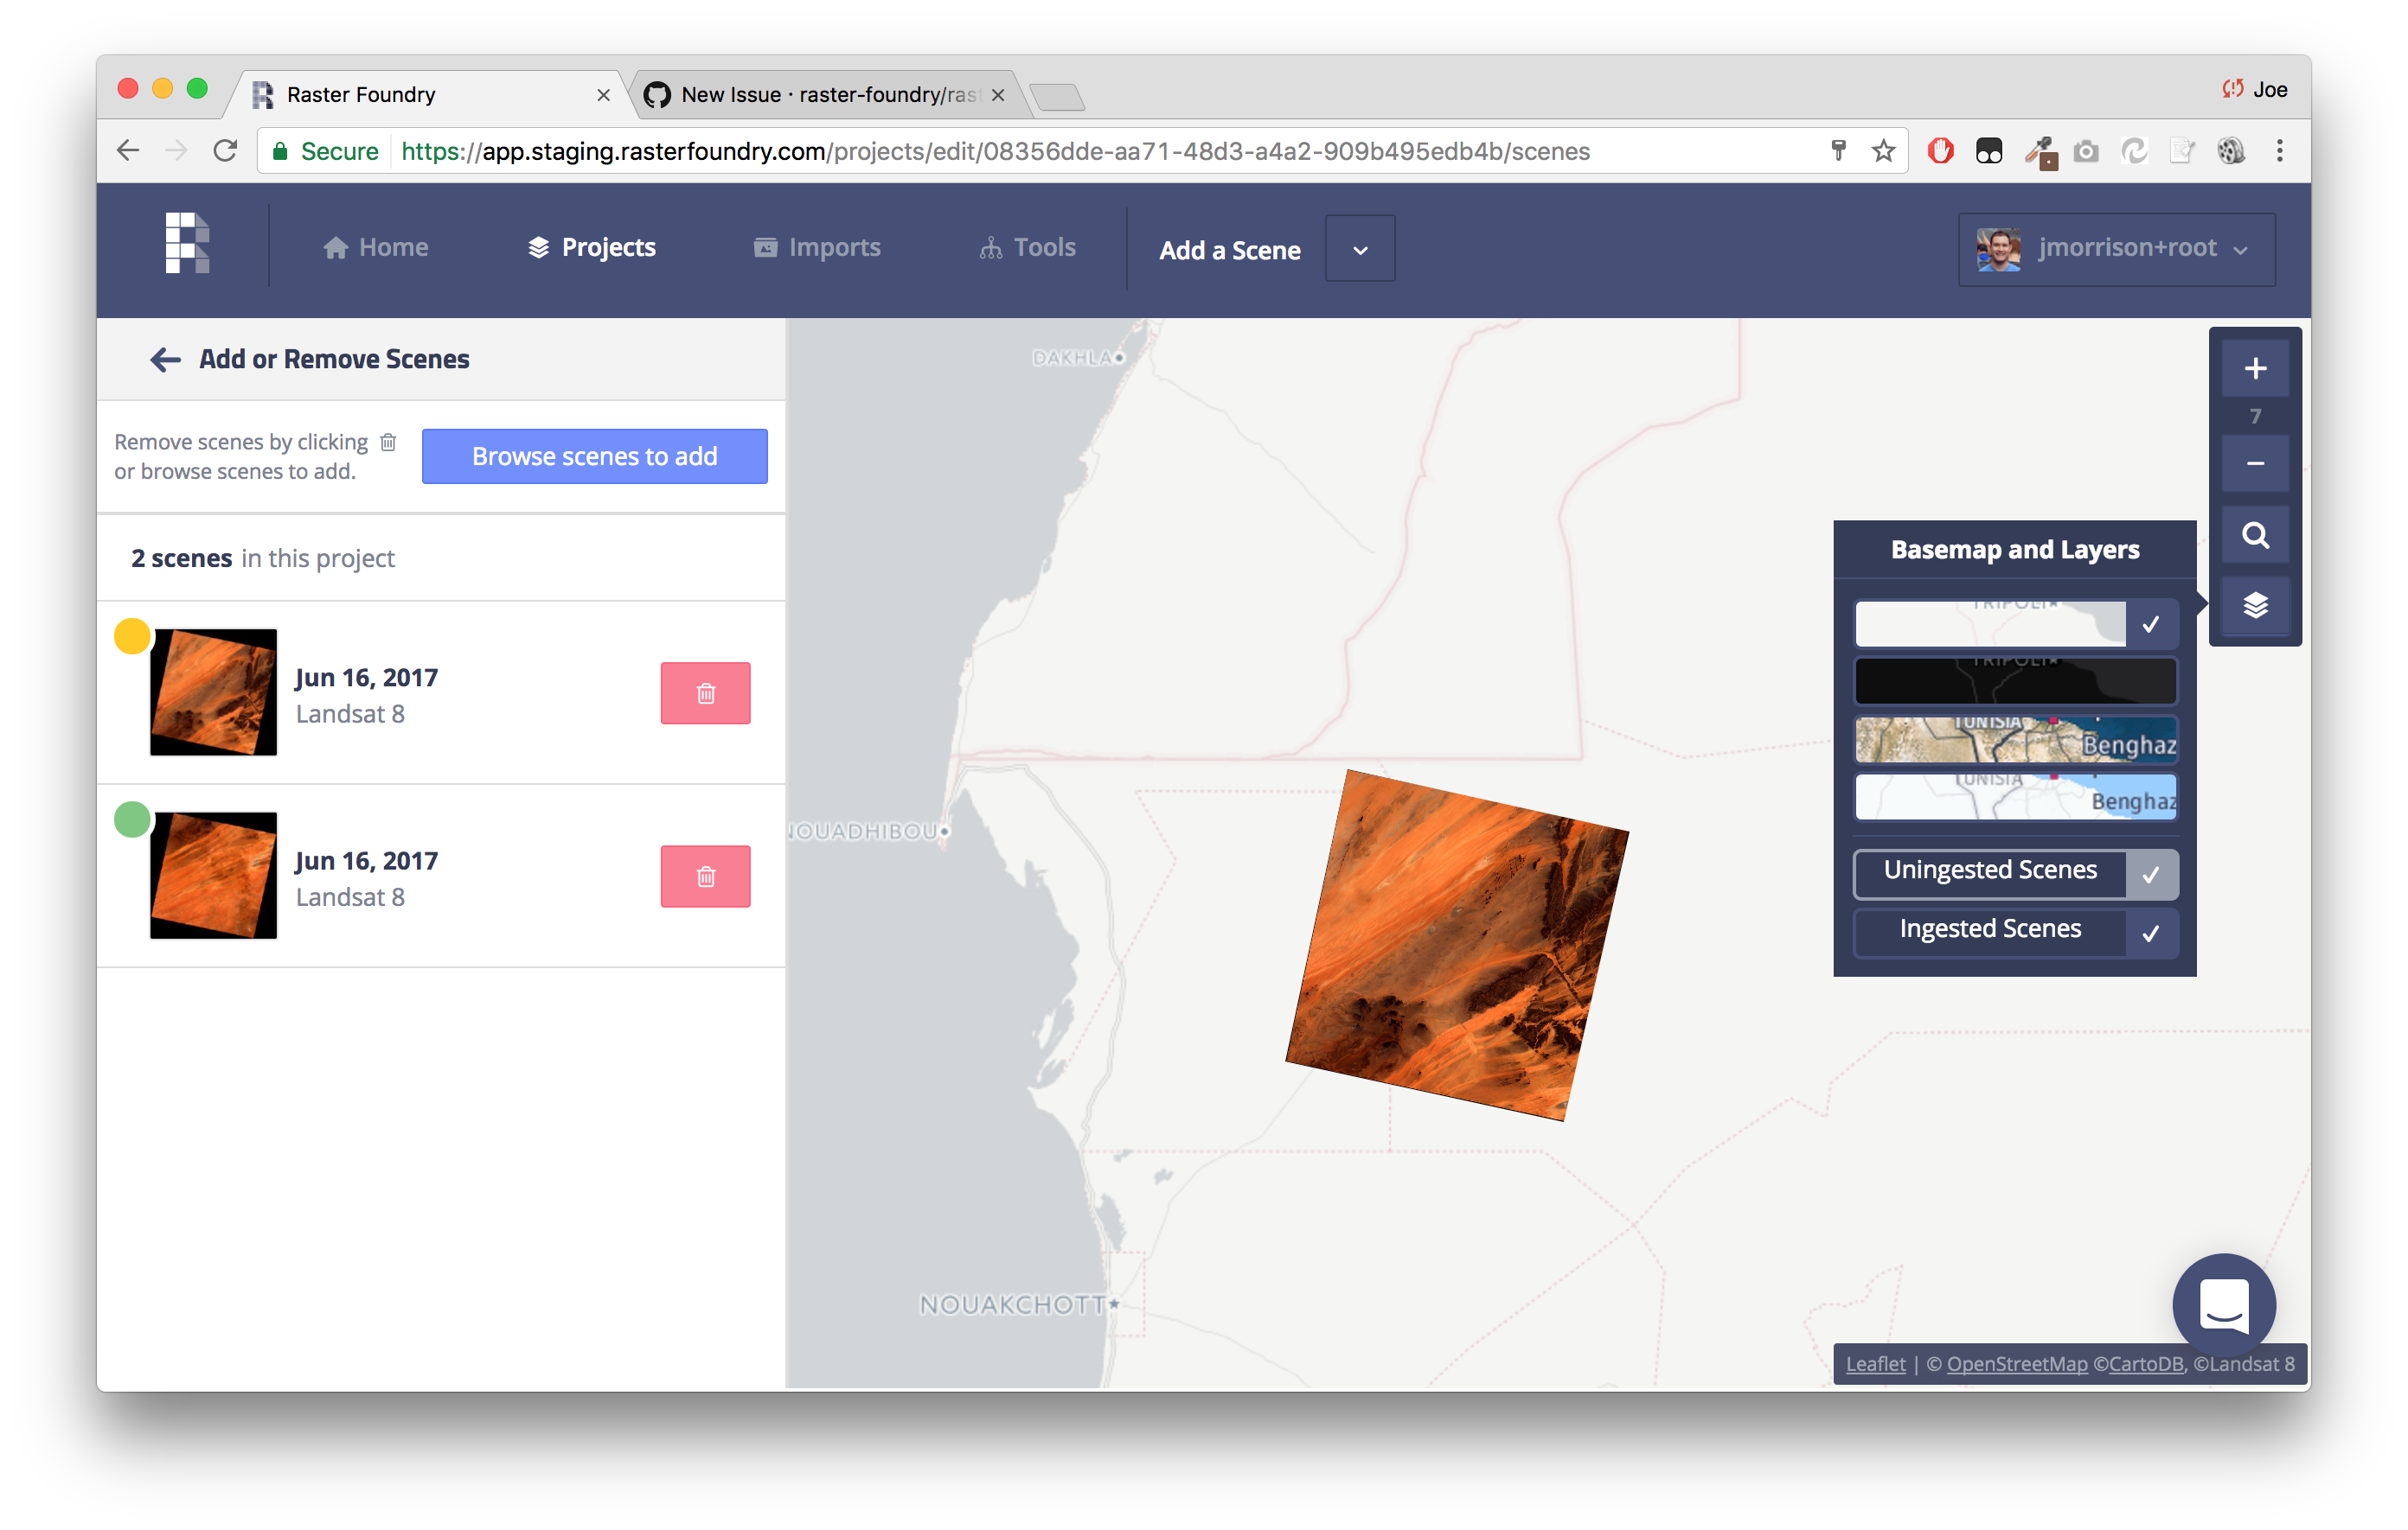The image size is (2408, 1530).
Task: Click the red Opera-style extension icon
Action: point(1940,151)
